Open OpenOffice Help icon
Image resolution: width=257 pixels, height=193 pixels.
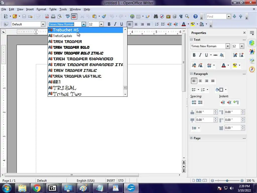[195, 16]
